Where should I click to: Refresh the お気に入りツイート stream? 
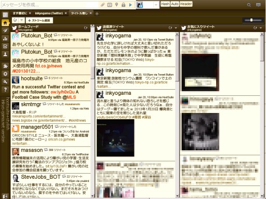point(255,27)
